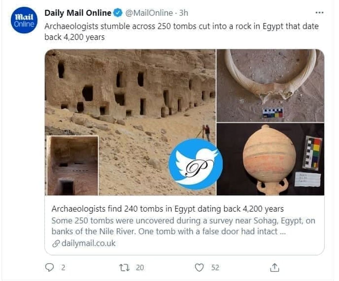Click the chain link icon beside dailymail.co.uk
This screenshot has height=281, width=339.
pos(56,244)
